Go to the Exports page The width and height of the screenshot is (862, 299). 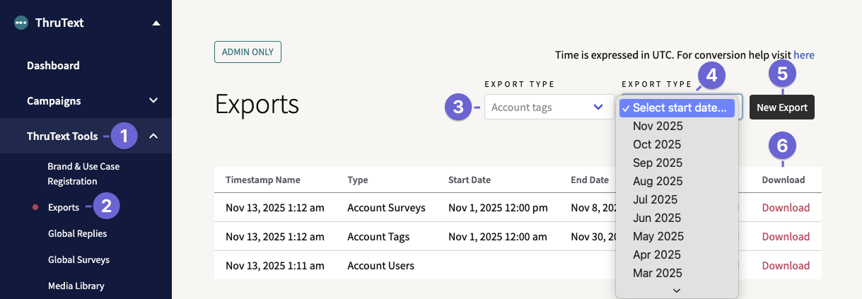click(64, 207)
